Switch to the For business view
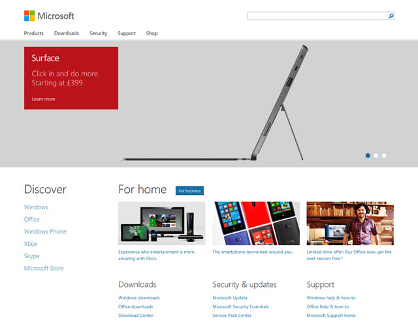This screenshot has width=418, height=326. (x=189, y=190)
